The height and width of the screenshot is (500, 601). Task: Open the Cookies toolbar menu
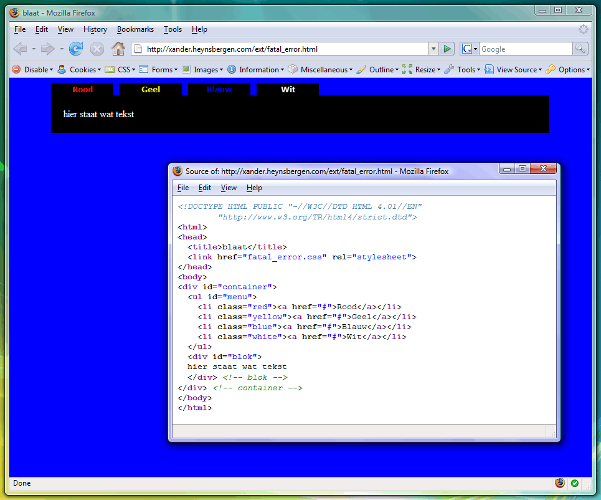[85, 69]
